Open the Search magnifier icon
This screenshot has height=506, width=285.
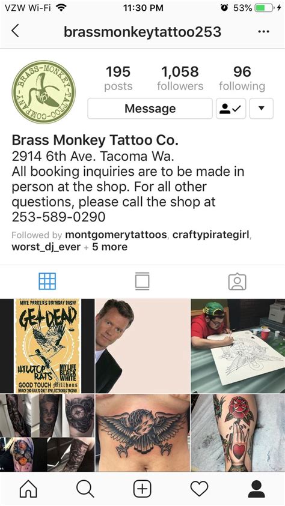pyautogui.click(x=85, y=489)
